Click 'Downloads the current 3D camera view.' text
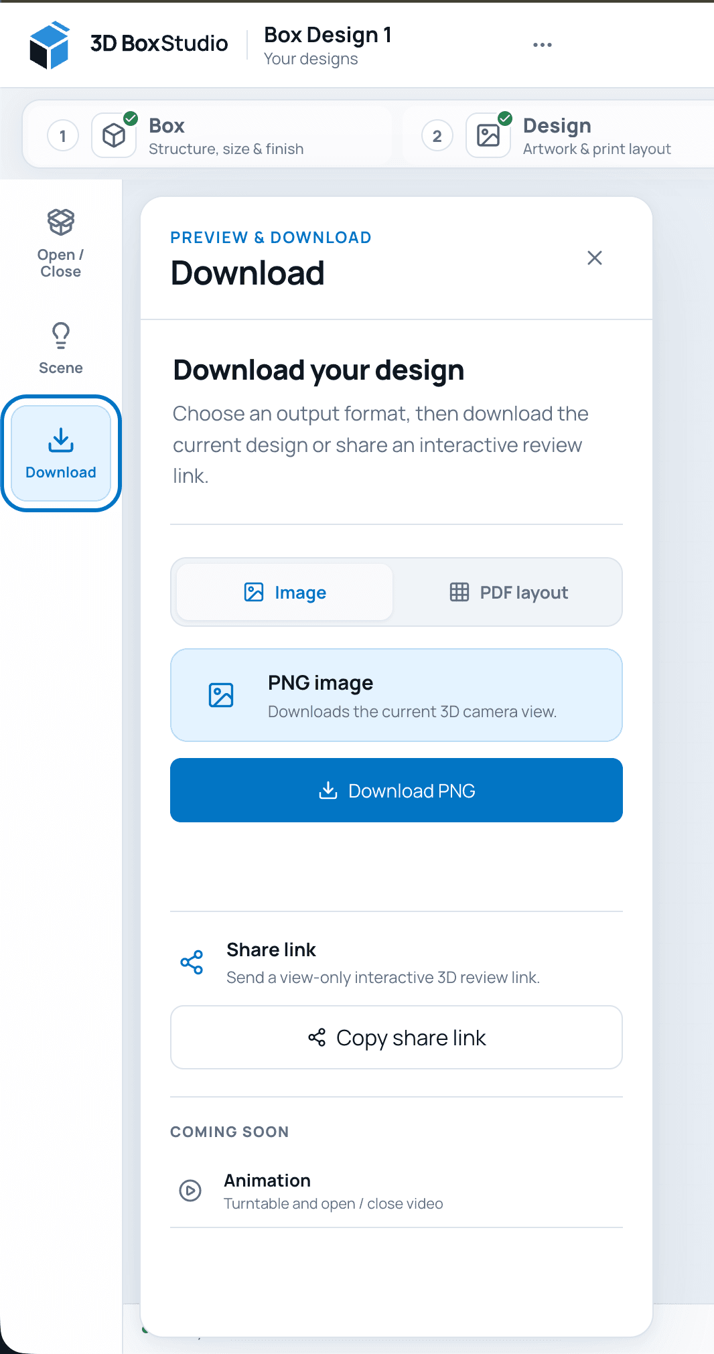 coord(413,711)
